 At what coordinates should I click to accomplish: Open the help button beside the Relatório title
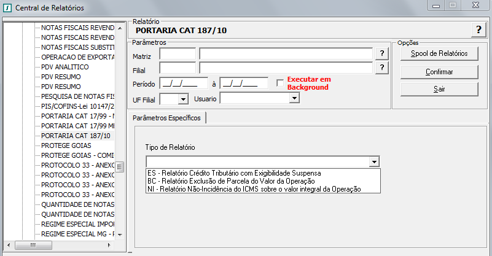pyautogui.click(x=478, y=30)
